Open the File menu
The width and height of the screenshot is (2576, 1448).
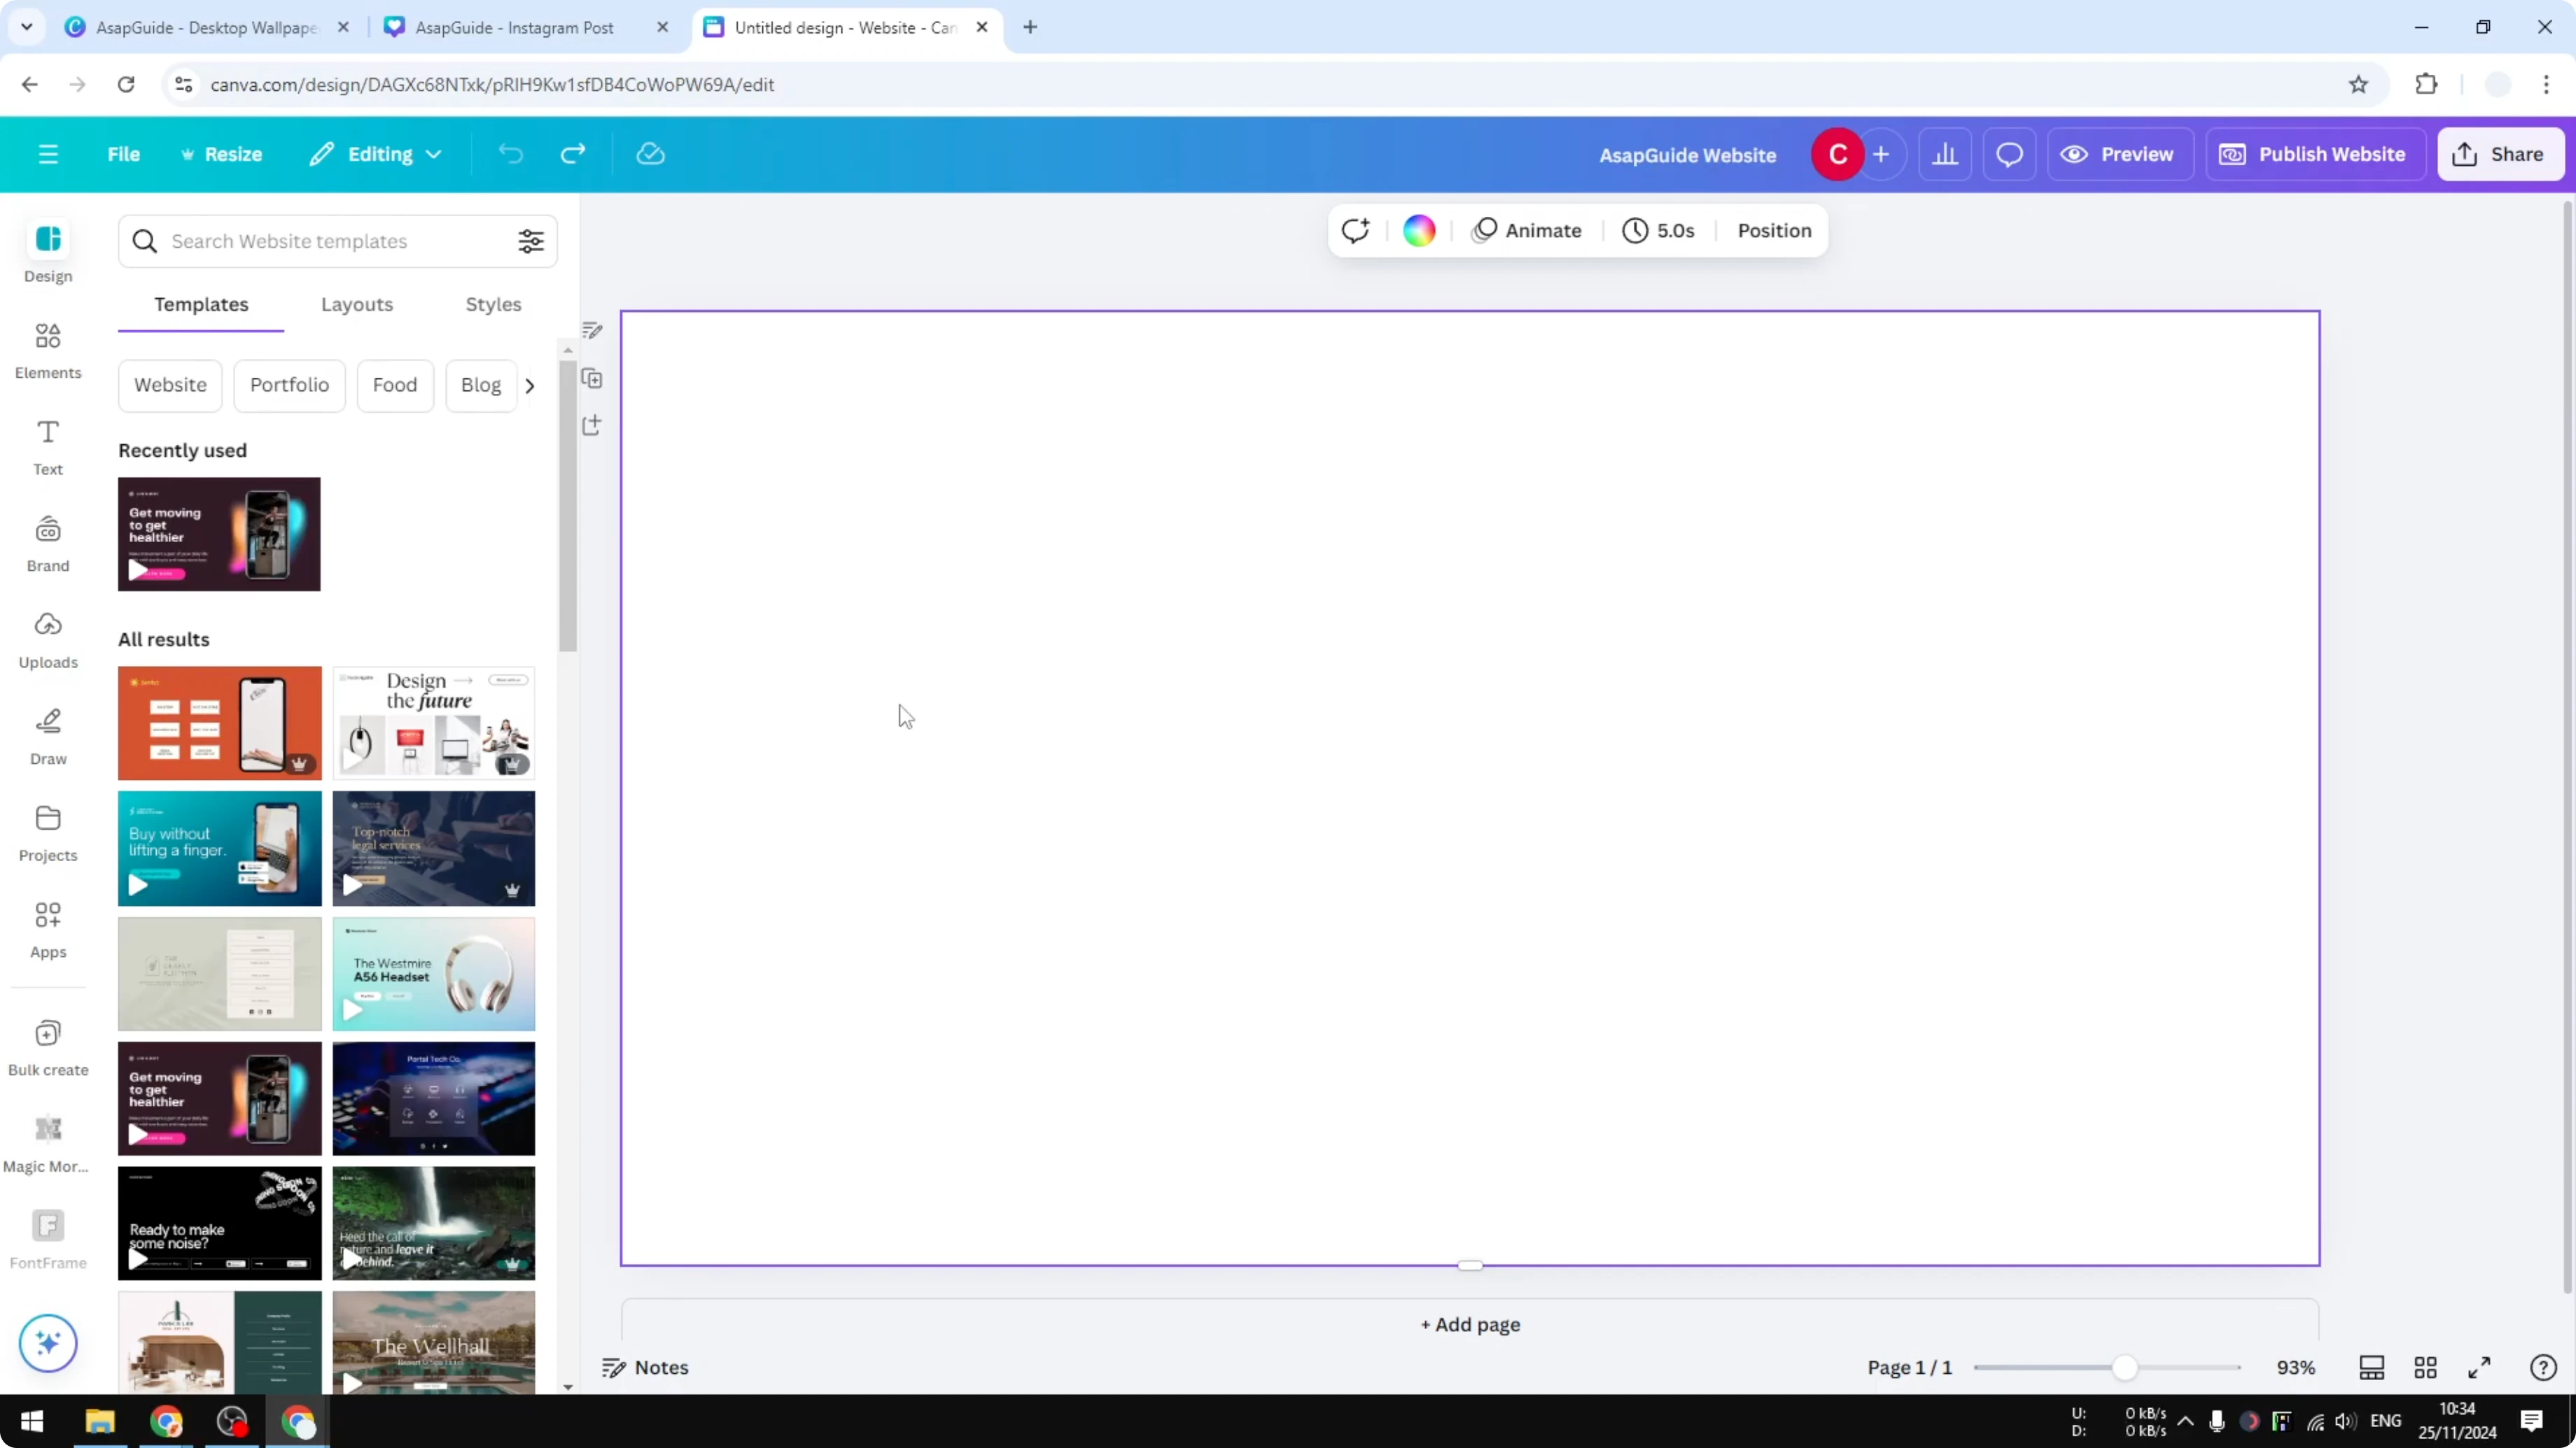point(124,153)
